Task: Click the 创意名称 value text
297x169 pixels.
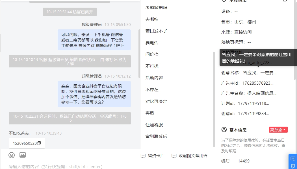Action: [x=259, y=73]
